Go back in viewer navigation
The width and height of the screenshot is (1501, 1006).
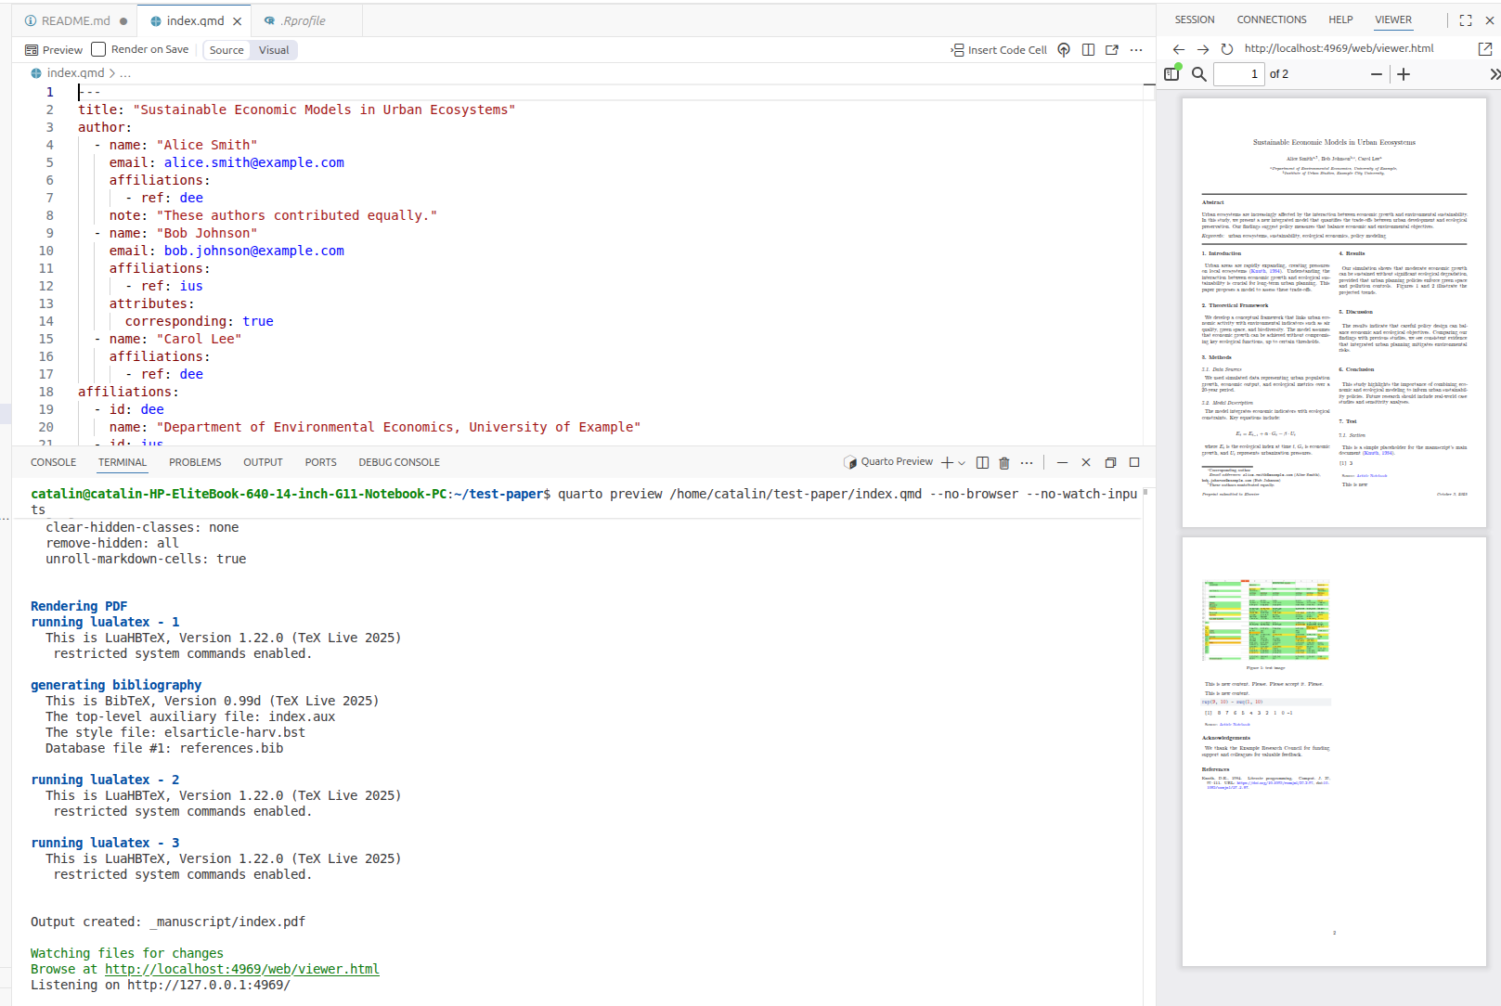point(1179,49)
